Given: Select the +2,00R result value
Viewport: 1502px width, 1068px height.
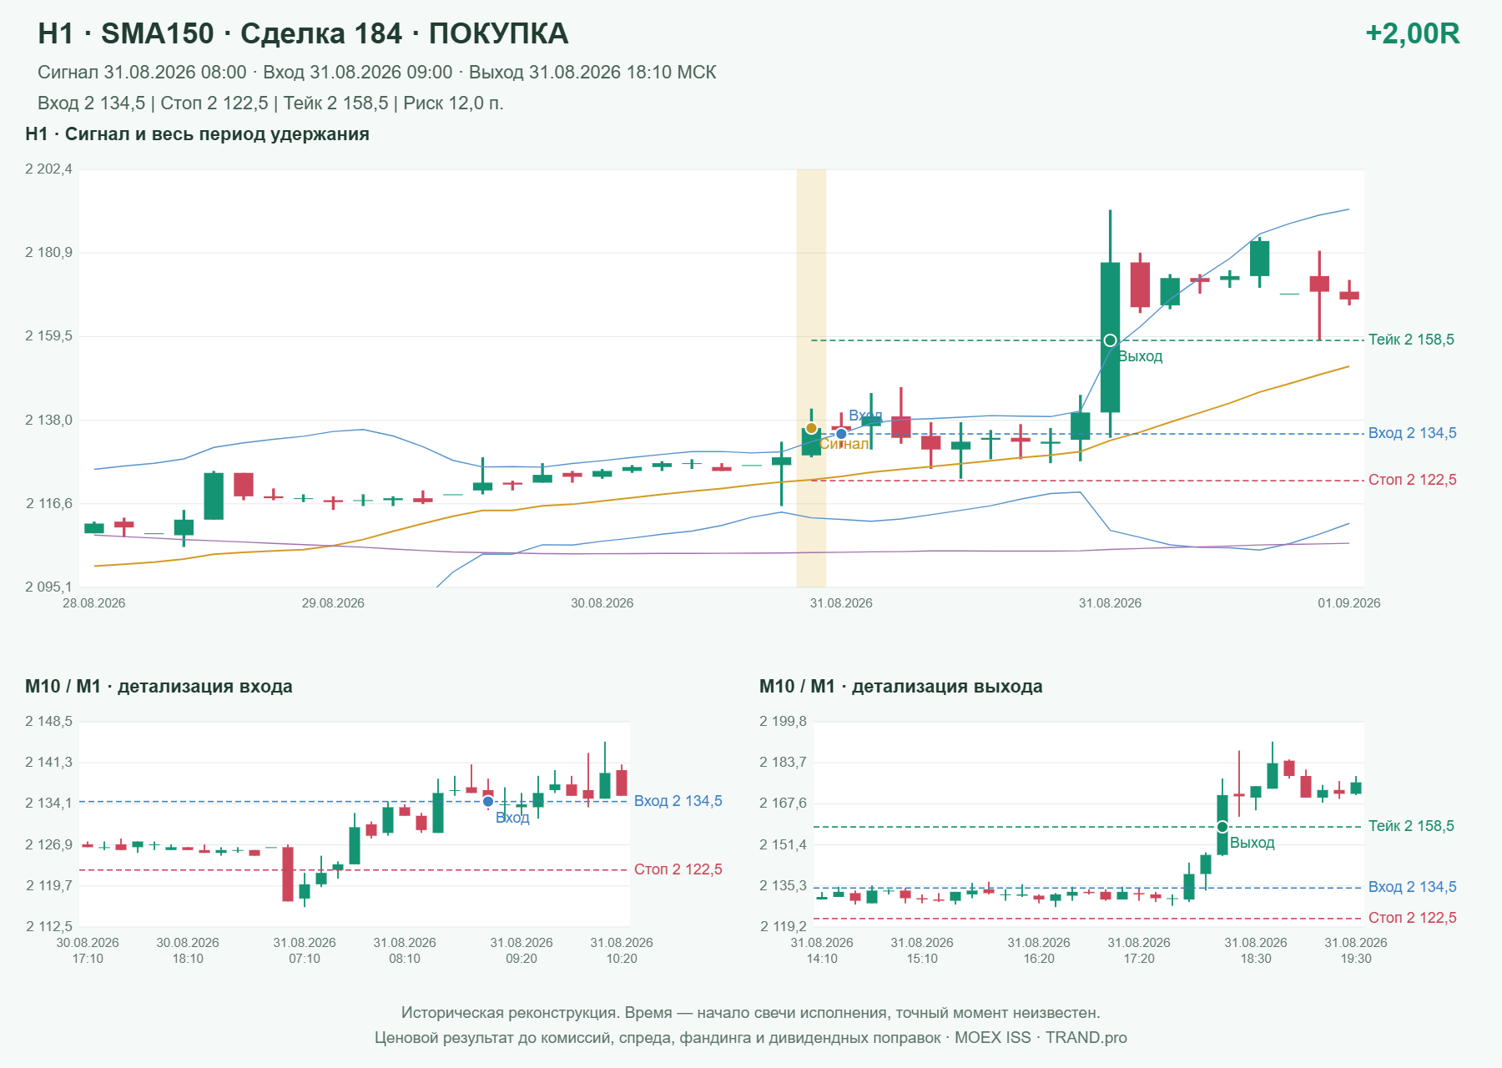Looking at the screenshot, I should [x=1412, y=33].
